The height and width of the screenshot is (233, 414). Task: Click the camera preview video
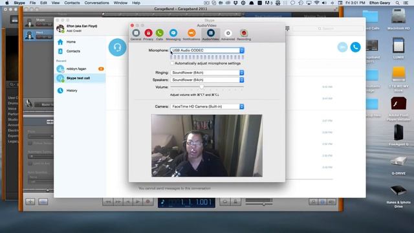point(207,146)
